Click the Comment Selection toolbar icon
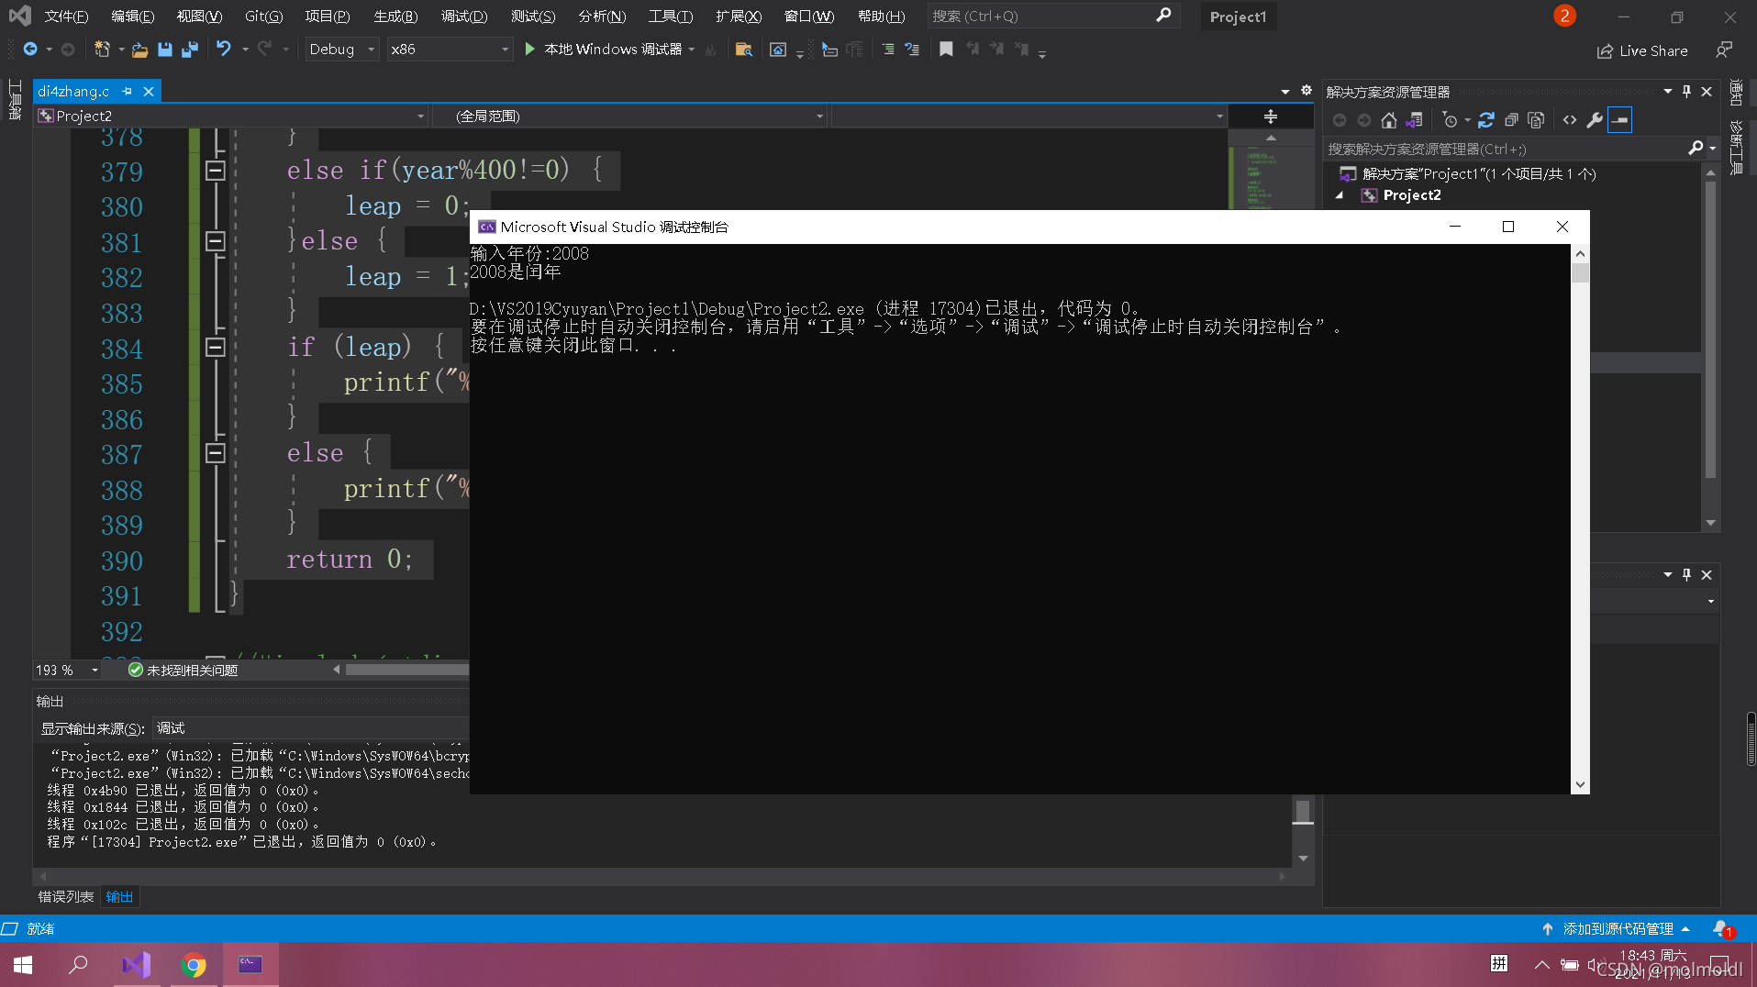The height and width of the screenshot is (987, 1757). click(888, 50)
